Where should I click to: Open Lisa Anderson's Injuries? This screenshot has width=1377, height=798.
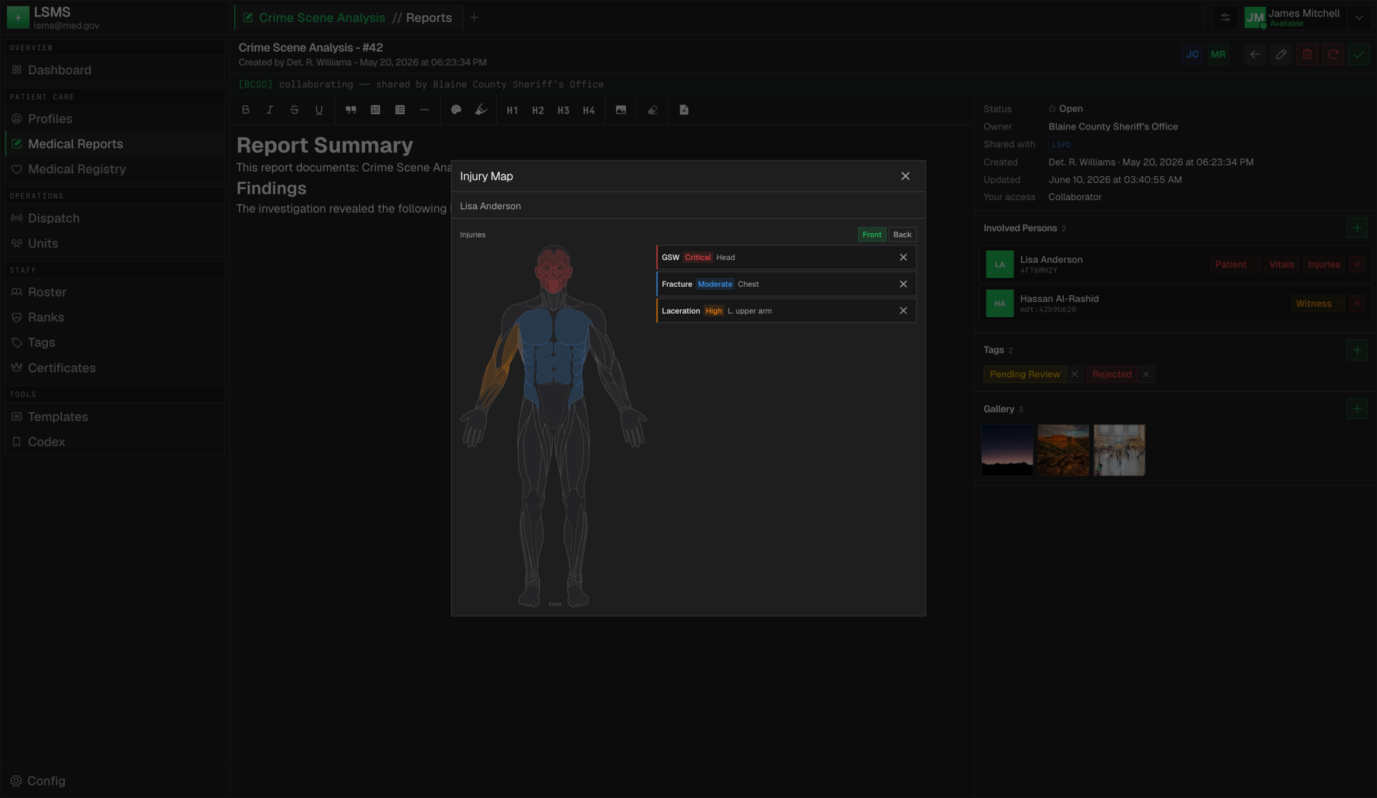(1323, 264)
